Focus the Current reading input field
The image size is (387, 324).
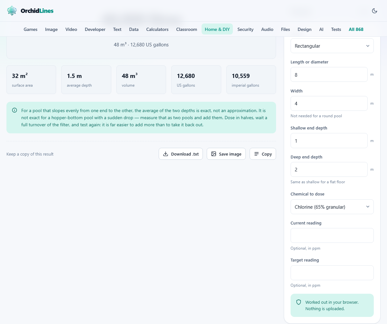point(332,235)
